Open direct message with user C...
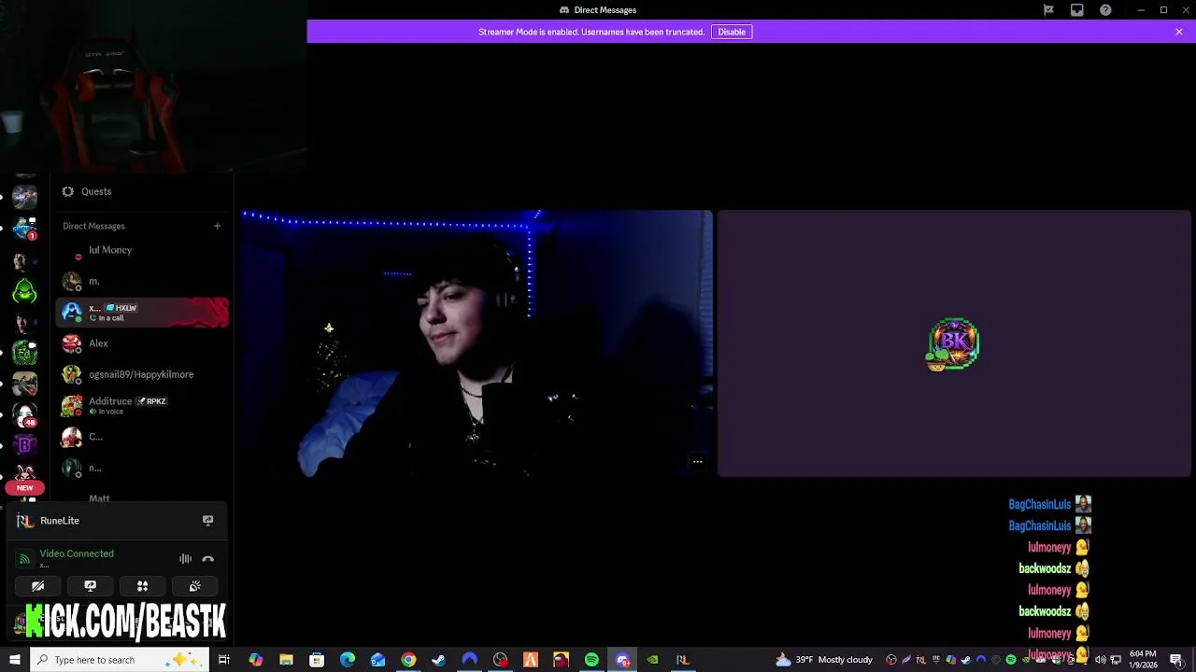The image size is (1196, 672). pos(142,437)
